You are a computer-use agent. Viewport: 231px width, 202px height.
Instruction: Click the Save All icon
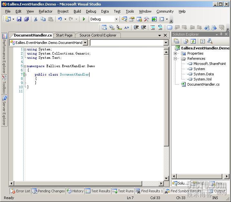pyautogui.click(x=26, y=19)
